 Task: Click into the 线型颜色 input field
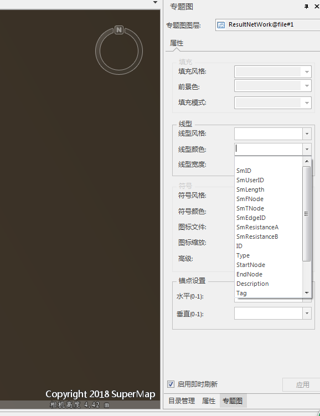pyautogui.click(x=269, y=150)
